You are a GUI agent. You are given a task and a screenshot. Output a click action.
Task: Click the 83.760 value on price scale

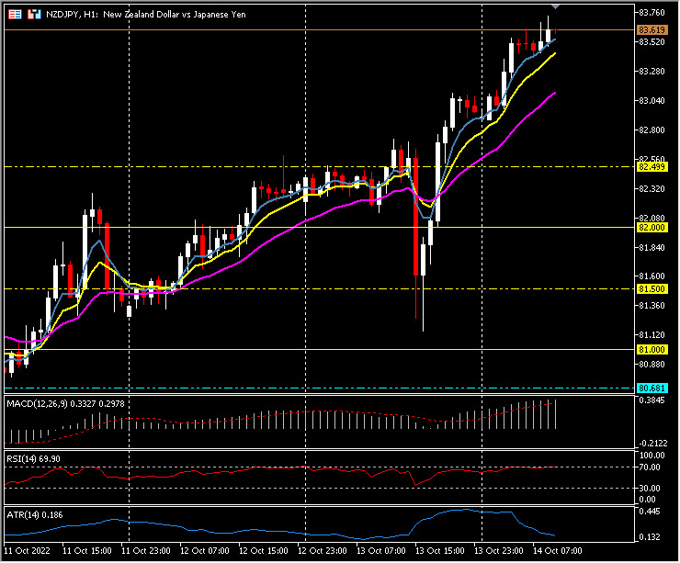(651, 12)
